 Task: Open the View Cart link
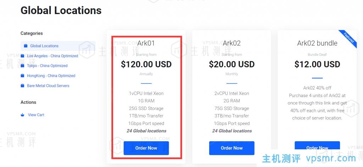[36, 115]
